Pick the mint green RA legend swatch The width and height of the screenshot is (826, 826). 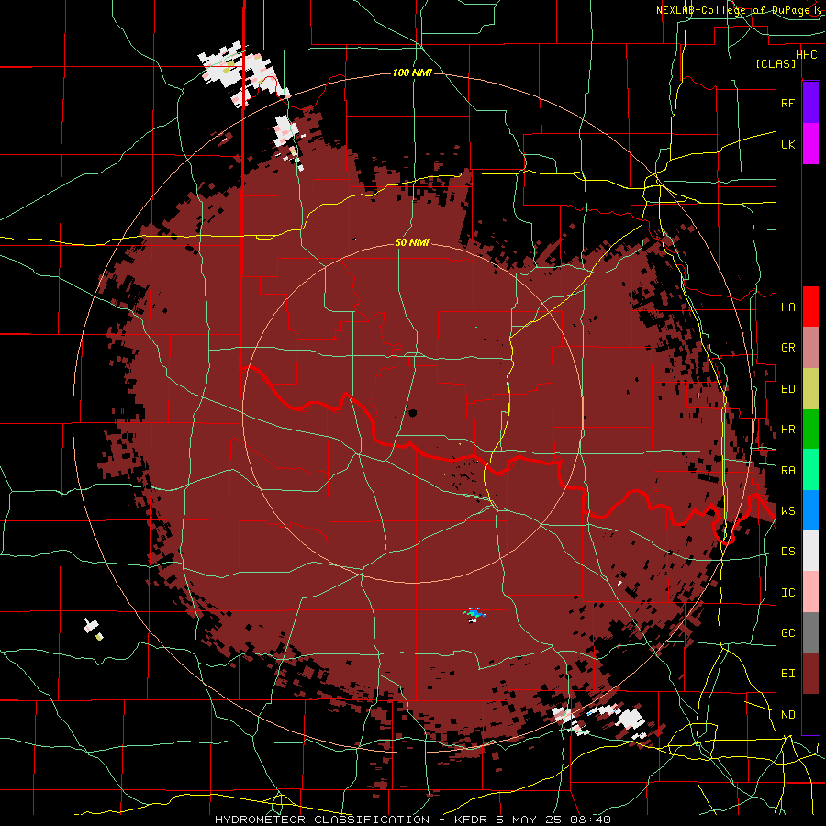810,470
